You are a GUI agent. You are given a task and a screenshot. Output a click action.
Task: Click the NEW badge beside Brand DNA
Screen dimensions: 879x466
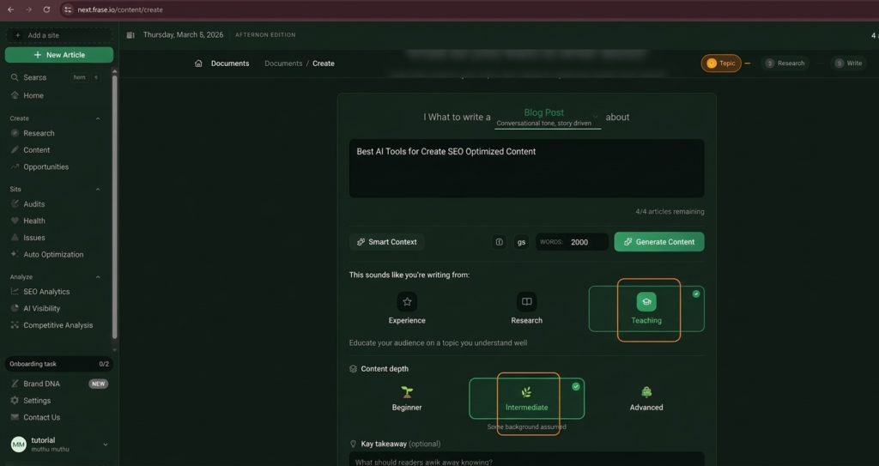(98, 384)
